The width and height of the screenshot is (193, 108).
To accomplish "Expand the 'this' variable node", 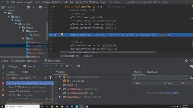I will click(60, 77).
